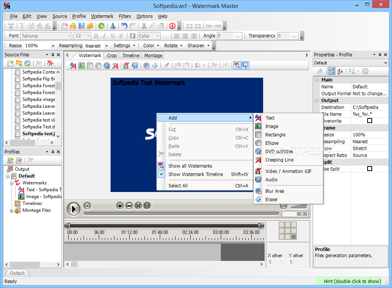Image resolution: width=392 pixels, height=288 pixels.
Task: Open the Output tab at the bottom
Action: click(17, 273)
